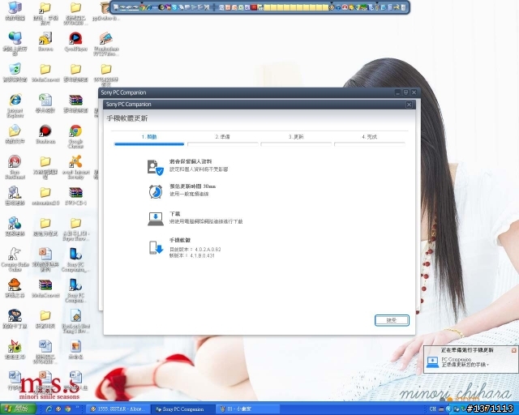Screen dimensions: 519x415
Task: Click the current version text 4.0.2.A.0.62
Action: [195, 249]
